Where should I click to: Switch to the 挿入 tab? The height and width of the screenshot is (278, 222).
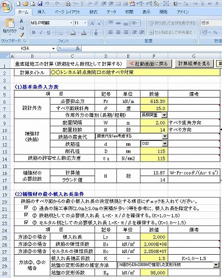pyautogui.click(x=41, y=12)
